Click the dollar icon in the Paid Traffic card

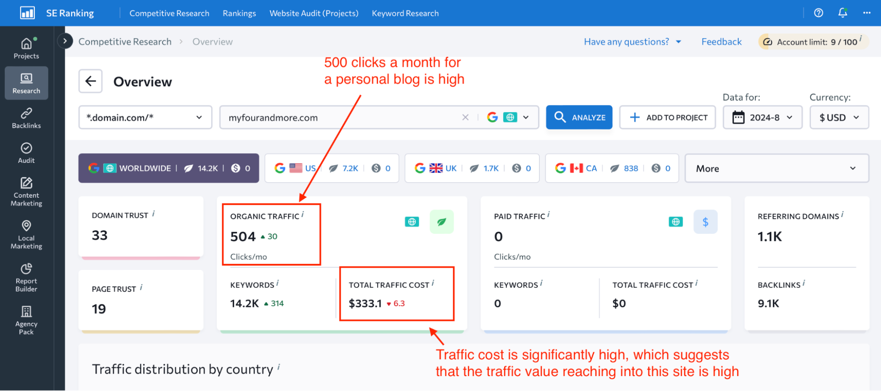705,221
